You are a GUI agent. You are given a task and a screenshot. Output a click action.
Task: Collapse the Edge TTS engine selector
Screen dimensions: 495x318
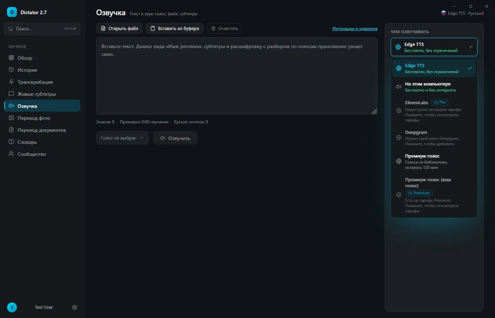(x=434, y=47)
